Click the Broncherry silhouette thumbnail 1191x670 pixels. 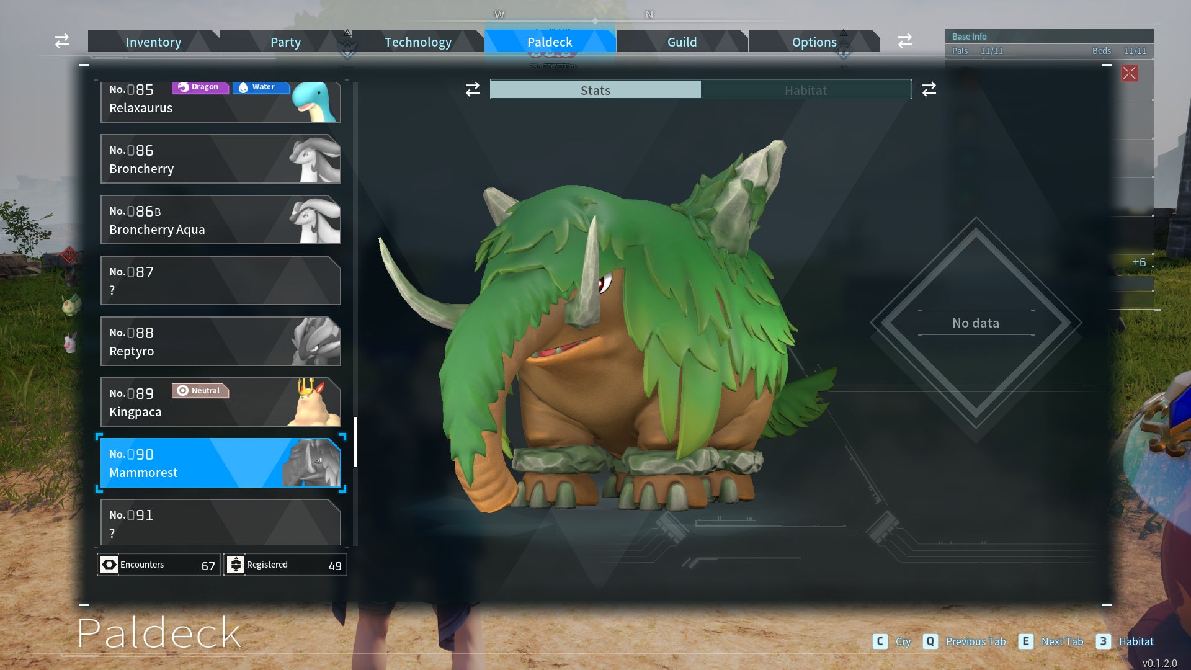click(315, 159)
